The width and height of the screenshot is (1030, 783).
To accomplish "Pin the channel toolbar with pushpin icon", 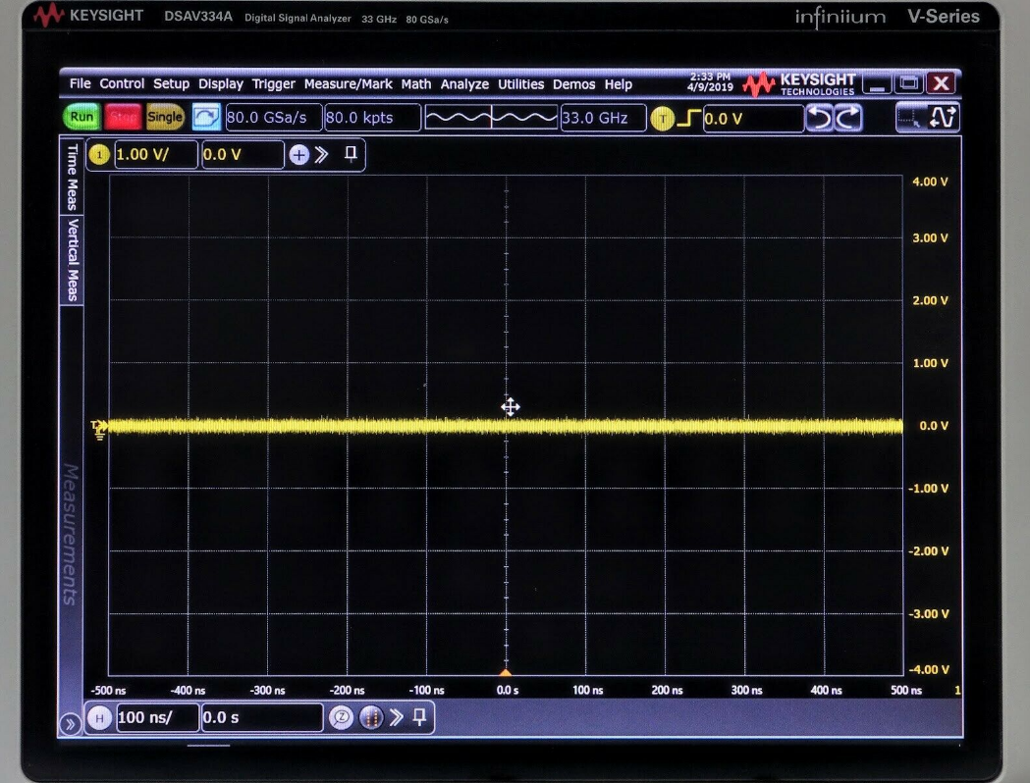I will pos(351,155).
